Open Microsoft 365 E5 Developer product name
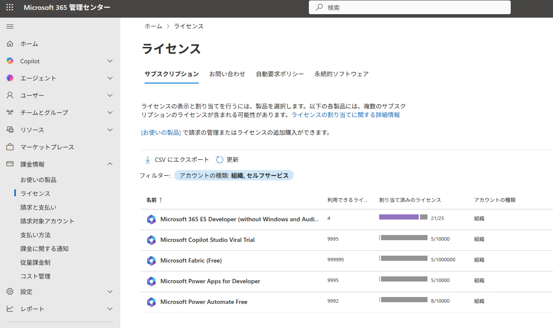Image resolution: width=553 pixels, height=328 pixels. (239, 219)
